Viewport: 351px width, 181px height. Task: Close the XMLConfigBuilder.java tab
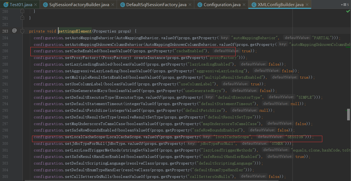(x=307, y=5)
